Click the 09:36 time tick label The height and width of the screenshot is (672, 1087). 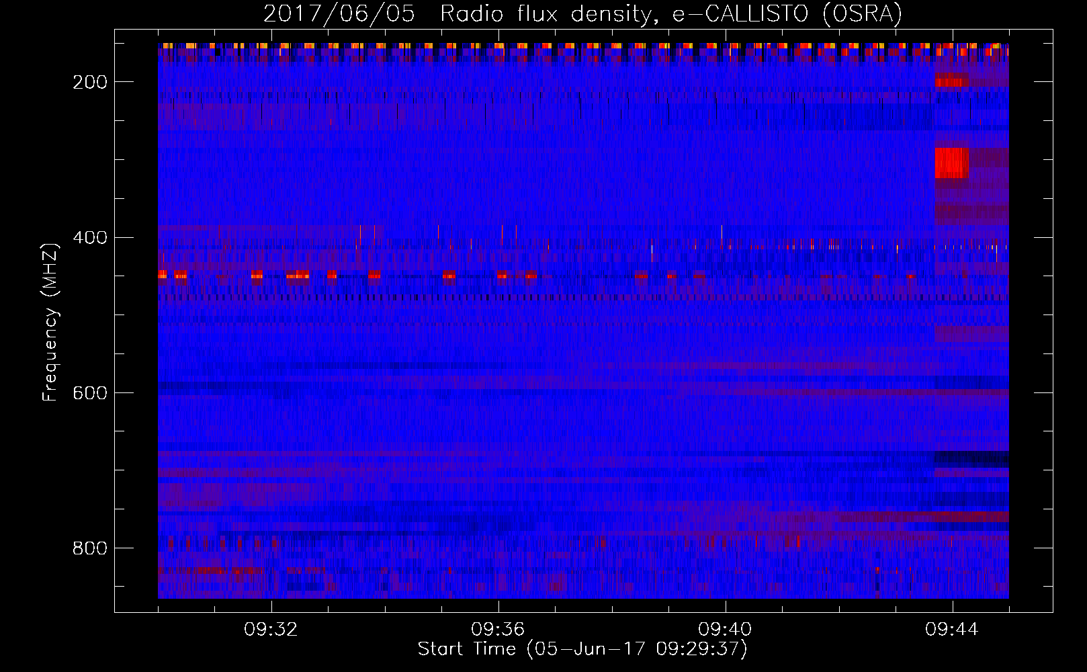(x=498, y=630)
